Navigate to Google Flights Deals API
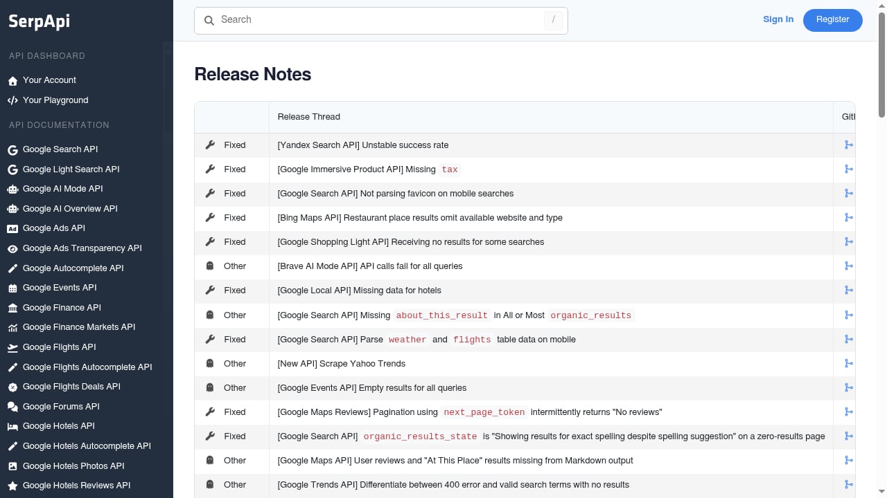 71,387
